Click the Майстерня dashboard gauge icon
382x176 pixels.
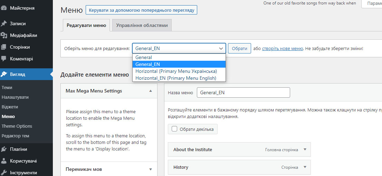click(x=4, y=8)
